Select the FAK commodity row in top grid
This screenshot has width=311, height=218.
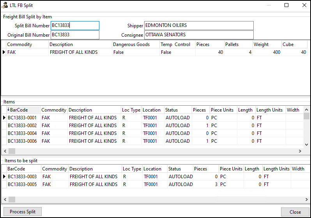(x=154, y=52)
